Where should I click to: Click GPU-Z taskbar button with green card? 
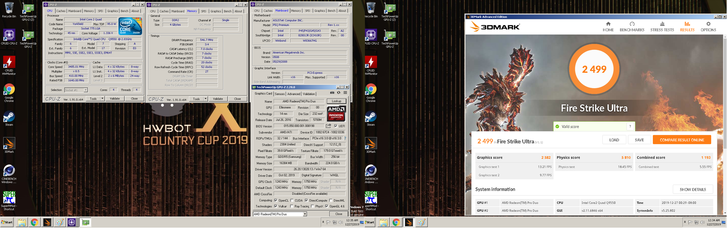tap(86, 222)
